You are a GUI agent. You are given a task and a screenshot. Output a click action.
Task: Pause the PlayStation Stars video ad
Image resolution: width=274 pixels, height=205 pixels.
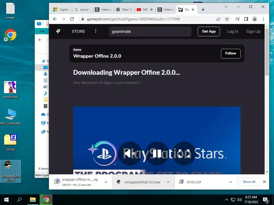click(x=157, y=153)
